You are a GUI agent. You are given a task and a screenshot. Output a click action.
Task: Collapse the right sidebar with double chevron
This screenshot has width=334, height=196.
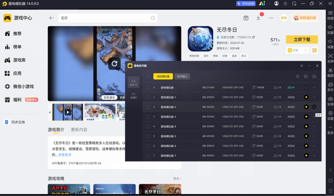pos(330,4)
